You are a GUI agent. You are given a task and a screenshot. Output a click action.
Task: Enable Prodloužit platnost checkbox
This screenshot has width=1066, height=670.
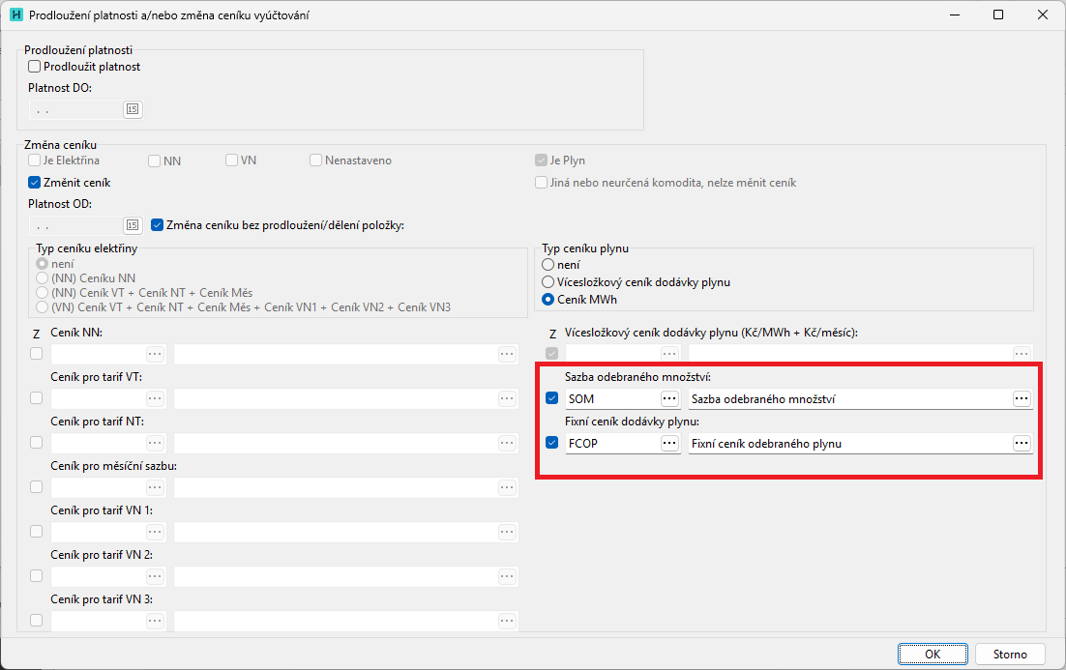pos(35,67)
